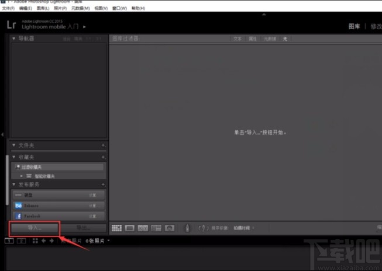Expand the 智能收藏夹 collection set

[22, 176]
